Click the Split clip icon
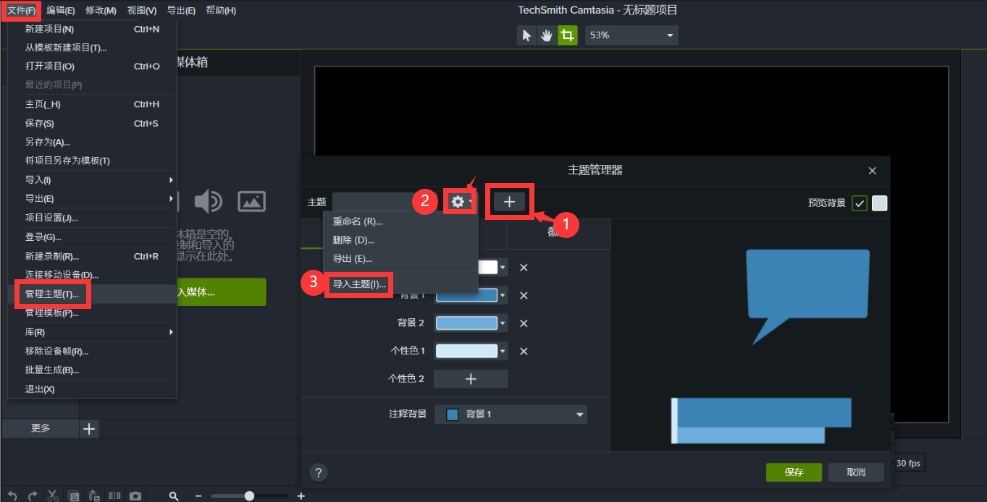 click(114, 495)
